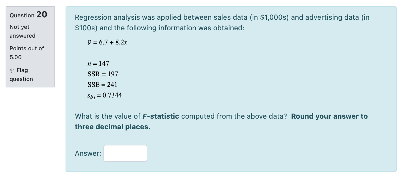This screenshot has height=179, width=402.
Task: Click inside the Answer input box
Action: (125, 153)
